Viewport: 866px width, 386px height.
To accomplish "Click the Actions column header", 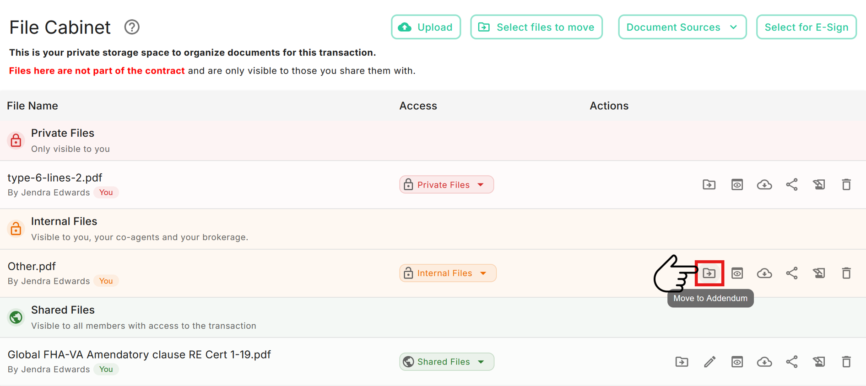I will 609,106.
